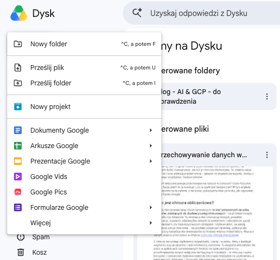Click the AI search sparkle icon
This screenshot has width=280, height=260.
click(137, 13)
